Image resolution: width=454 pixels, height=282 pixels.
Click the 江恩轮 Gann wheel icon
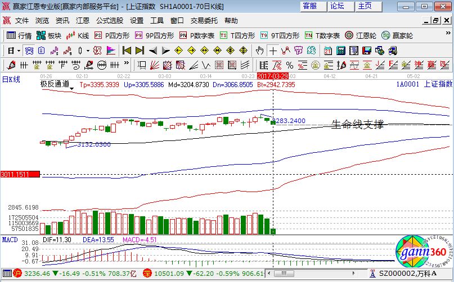pyautogui.click(x=362, y=35)
